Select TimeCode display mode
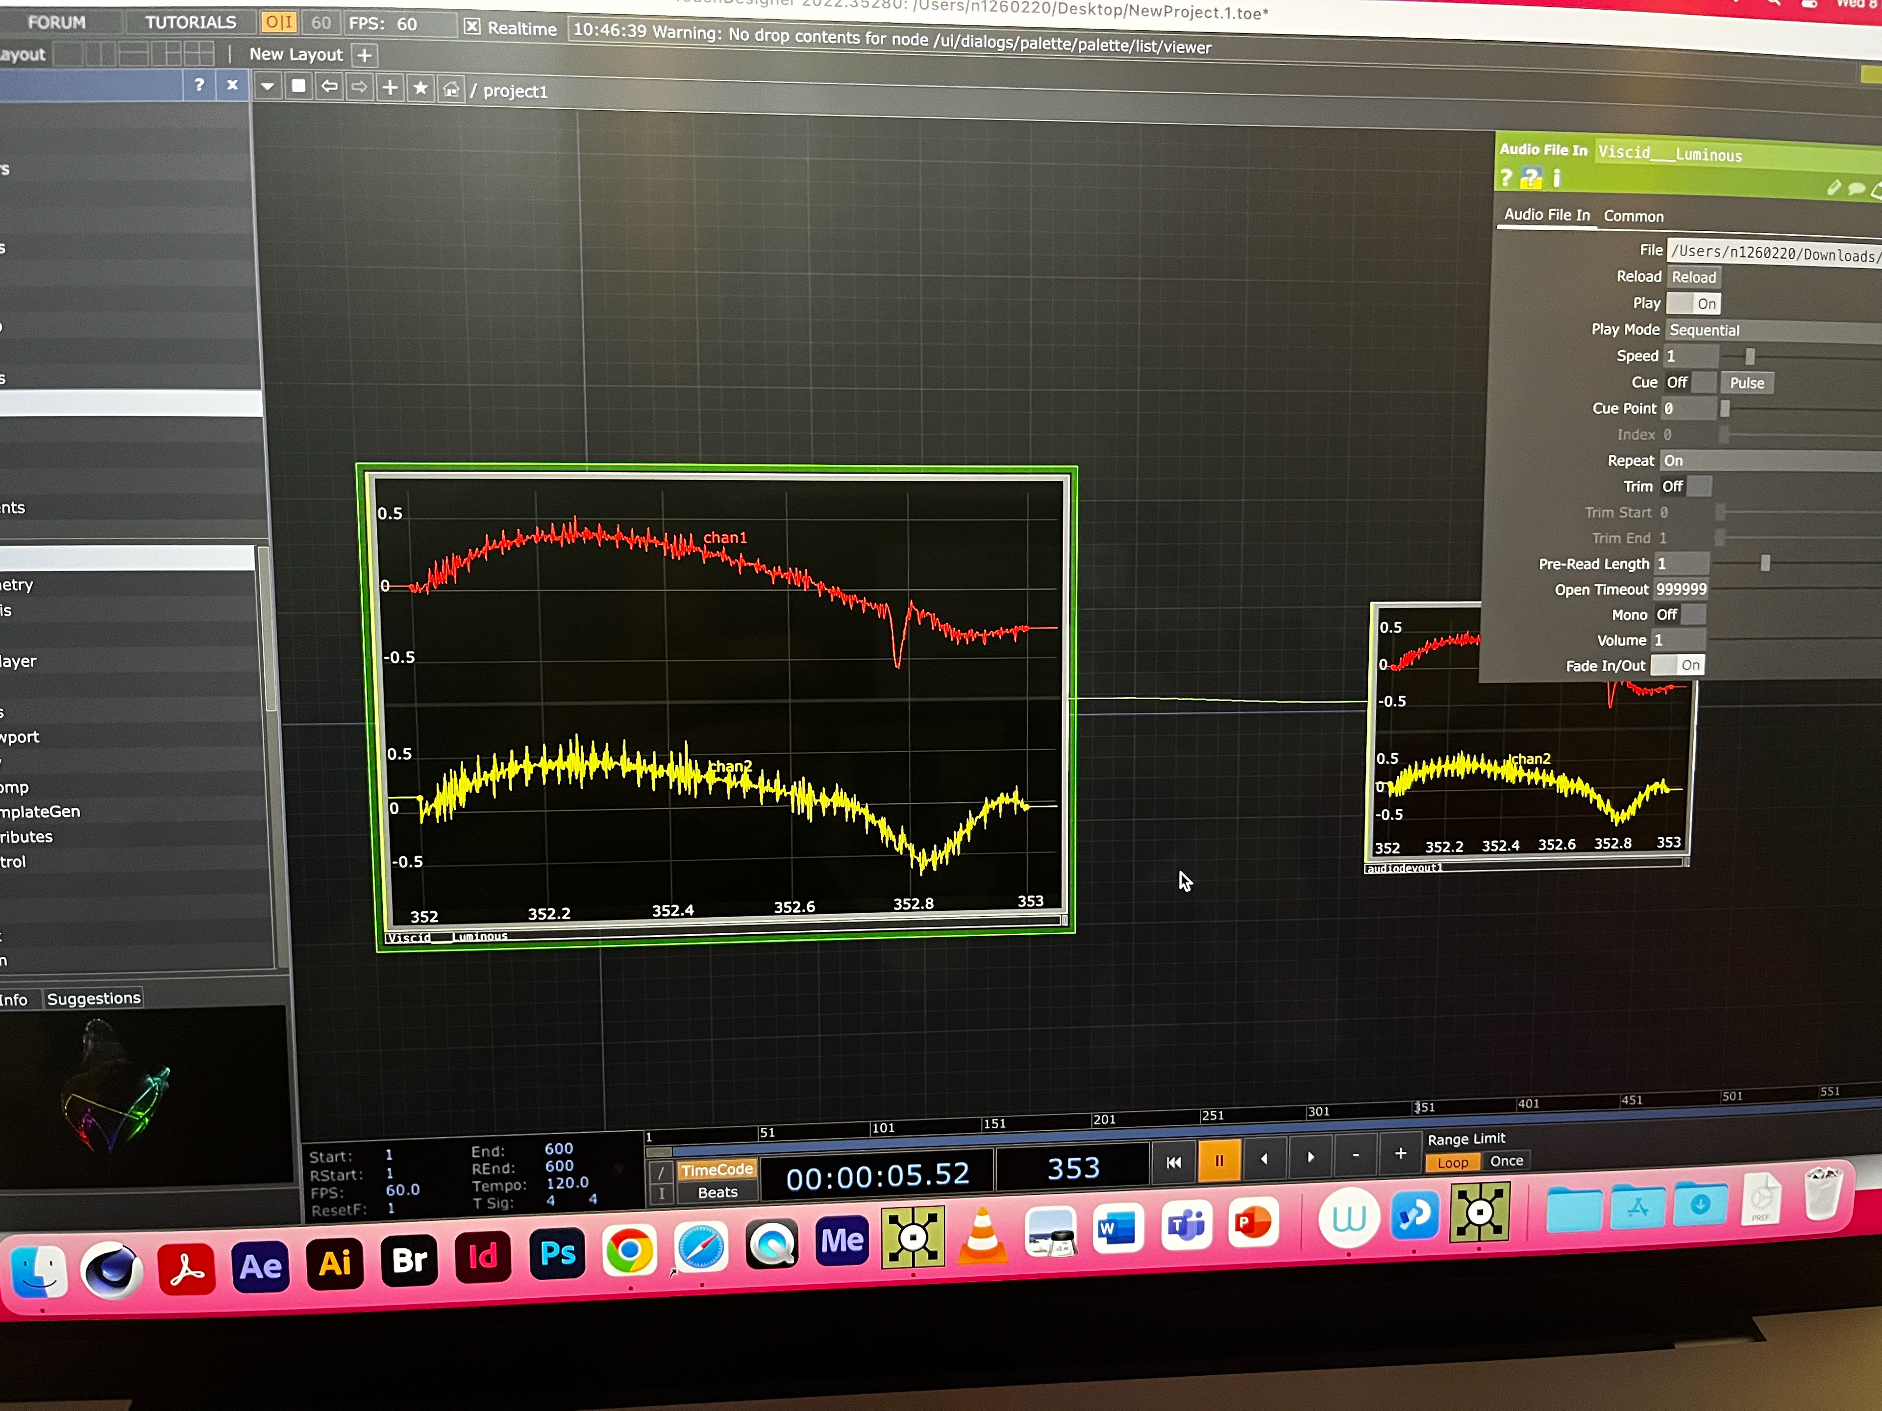Screen dimensions: 1882x1411 pyautogui.click(x=717, y=1170)
